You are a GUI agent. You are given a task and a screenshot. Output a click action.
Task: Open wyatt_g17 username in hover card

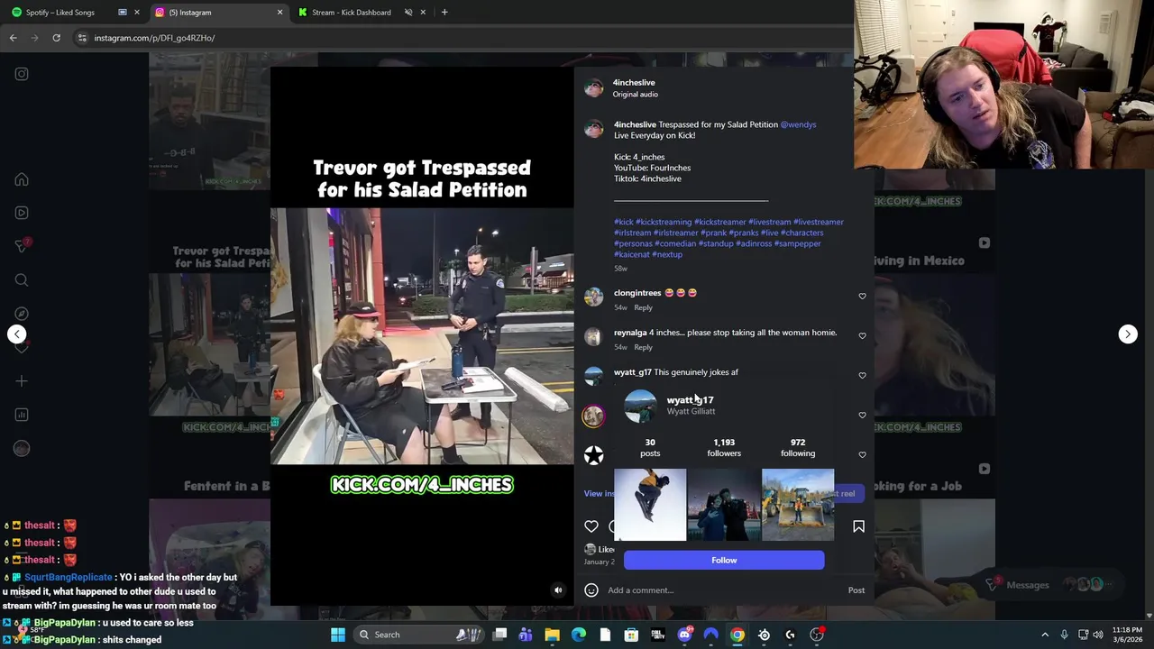point(690,400)
